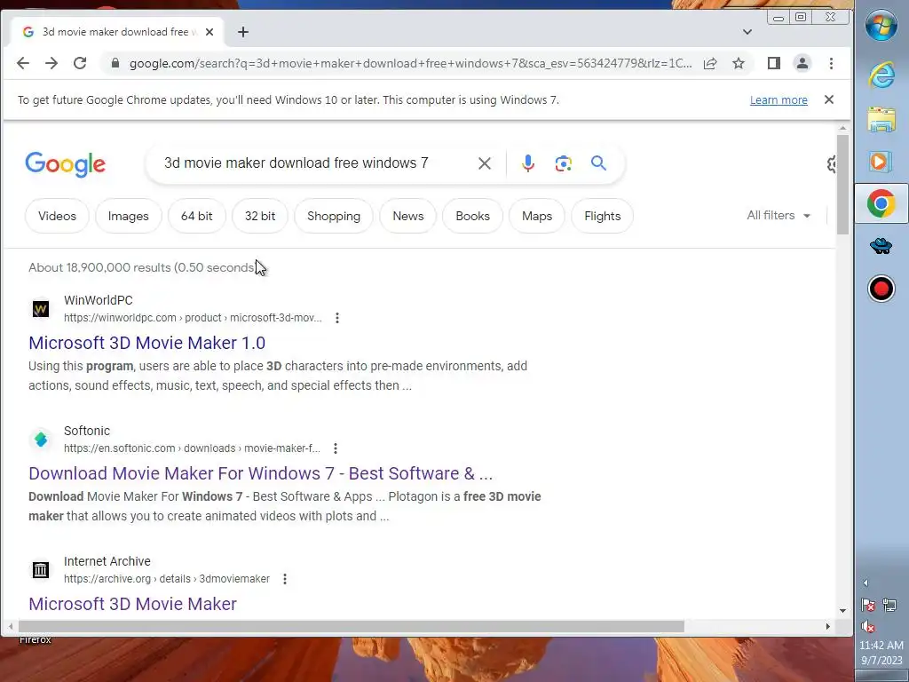Expand the tab search dropdown arrow
This screenshot has height=682, width=909.
click(747, 32)
